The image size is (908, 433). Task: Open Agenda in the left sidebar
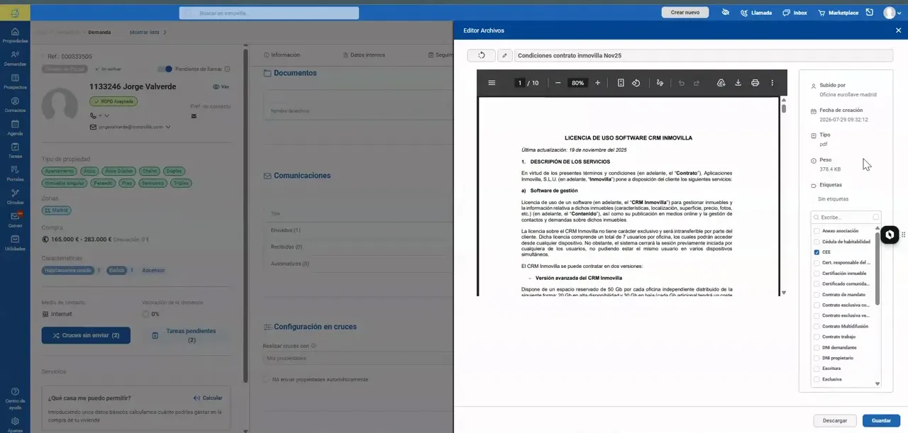15,128
